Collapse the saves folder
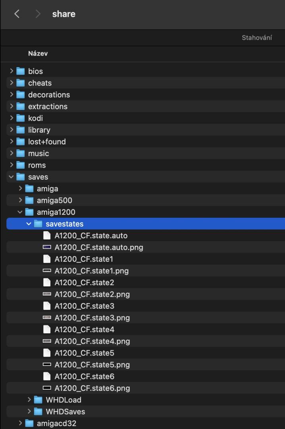This screenshot has height=429, width=285. (11, 177)
